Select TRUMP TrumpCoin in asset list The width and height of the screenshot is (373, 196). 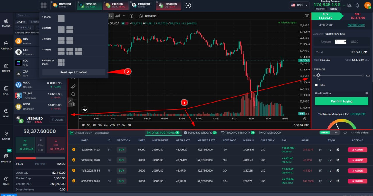tap(41, 96)
